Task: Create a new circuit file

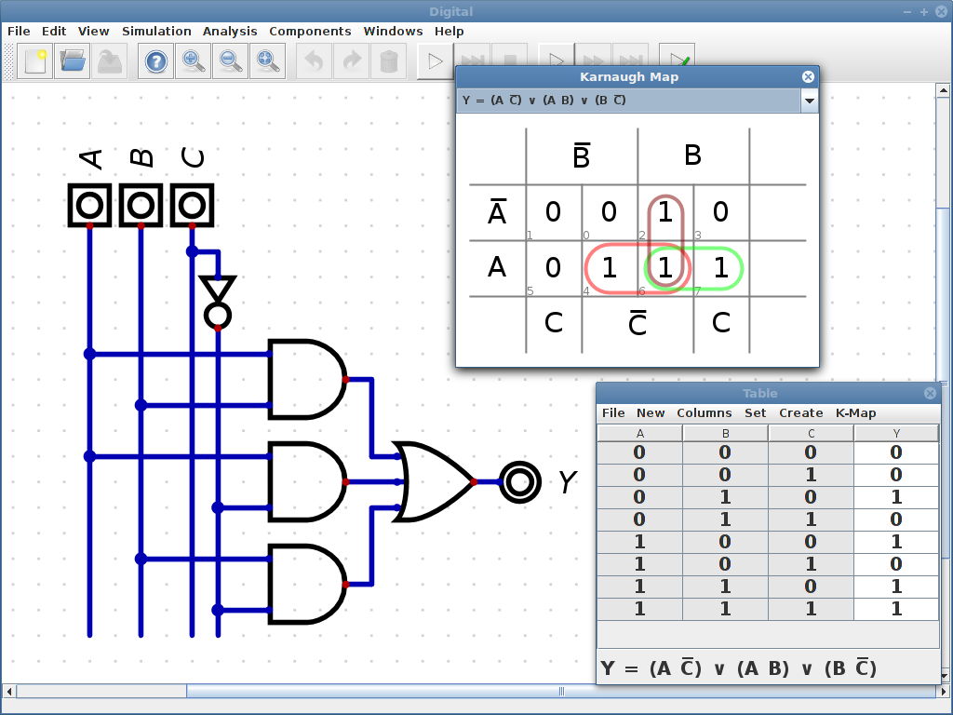Action: 34,61
